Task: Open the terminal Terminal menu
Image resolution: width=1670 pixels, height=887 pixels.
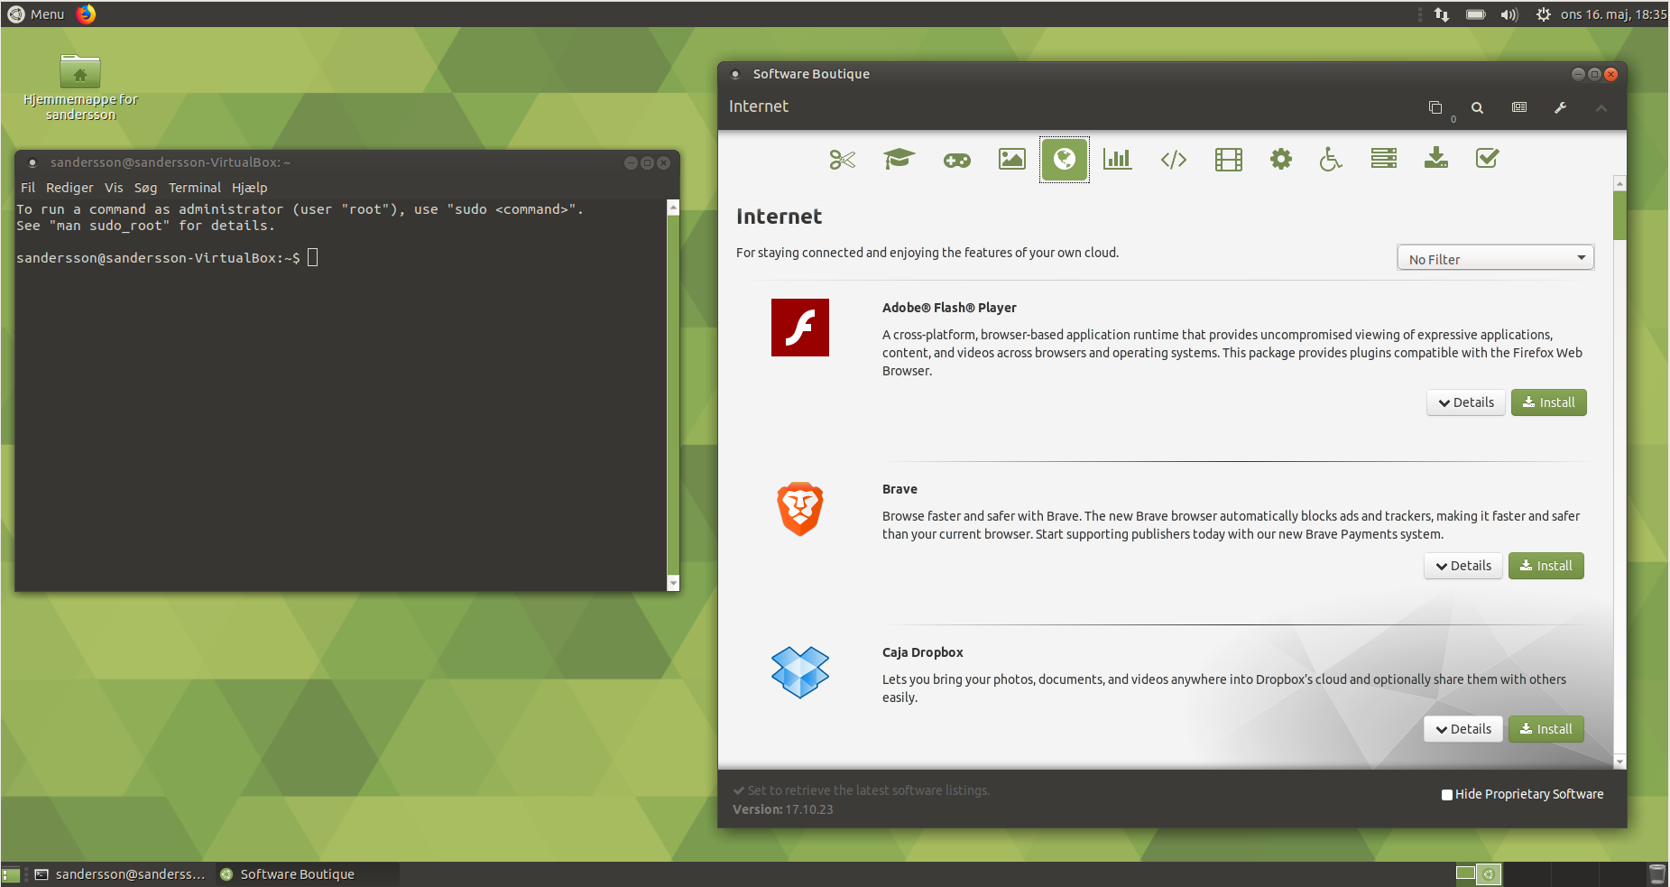Action: (195, 188)
